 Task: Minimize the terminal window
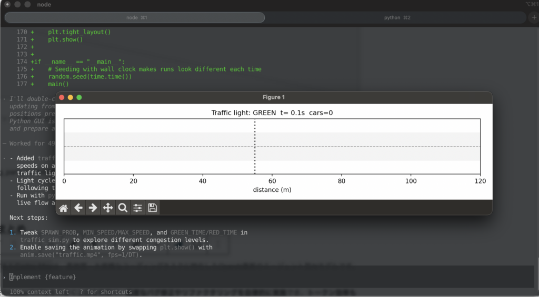[x=17, y=4]
